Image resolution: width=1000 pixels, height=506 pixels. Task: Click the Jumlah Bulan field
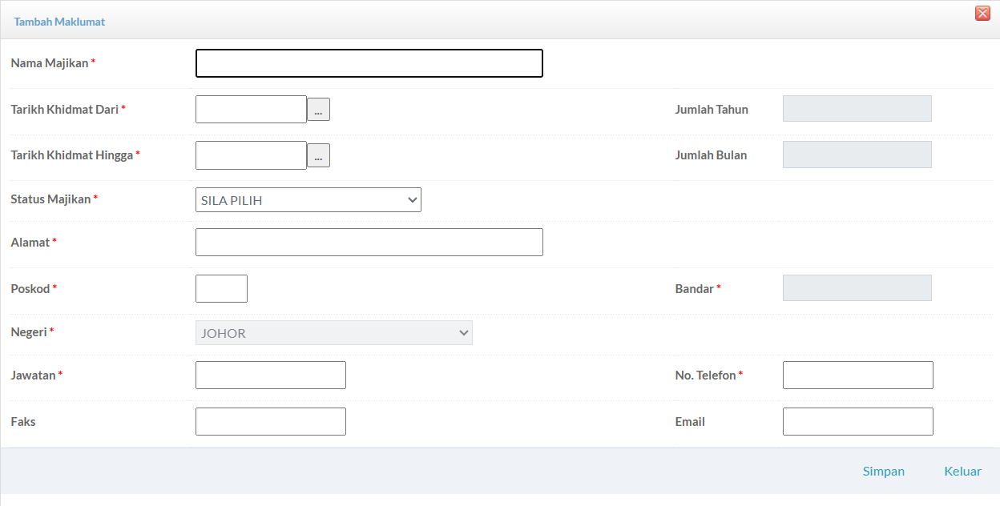[x=857, y=155]
